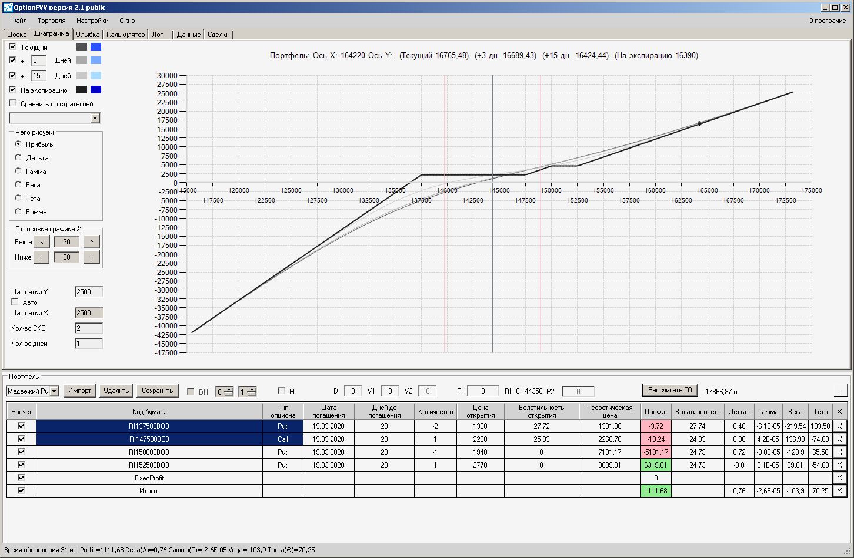Open the Файл menu
The image size is (854, 558).
click(x=19, y=21)
